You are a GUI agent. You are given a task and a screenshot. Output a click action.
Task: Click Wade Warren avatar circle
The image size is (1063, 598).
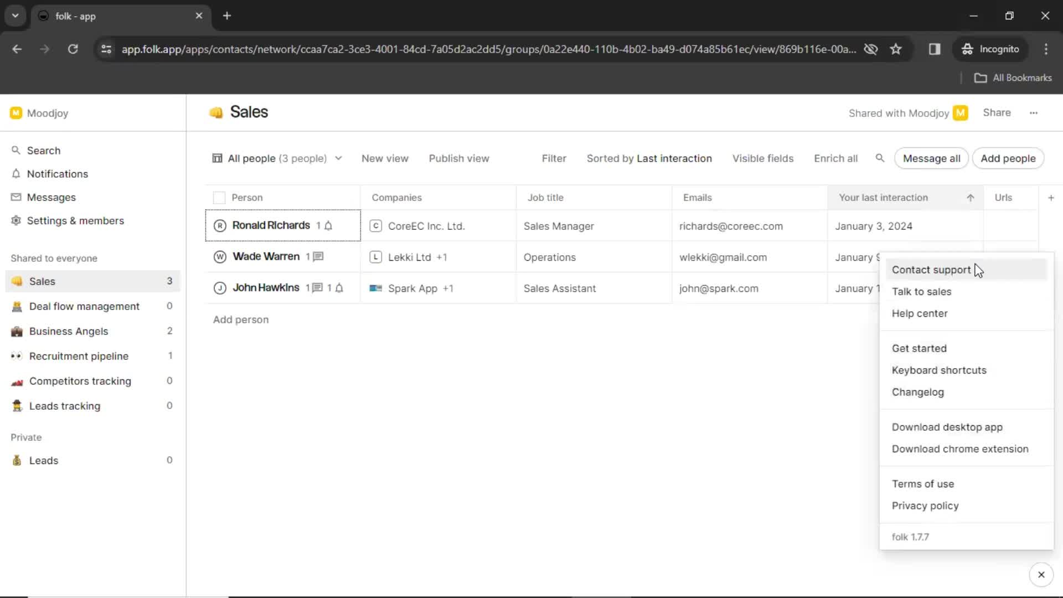click(220, 257)
